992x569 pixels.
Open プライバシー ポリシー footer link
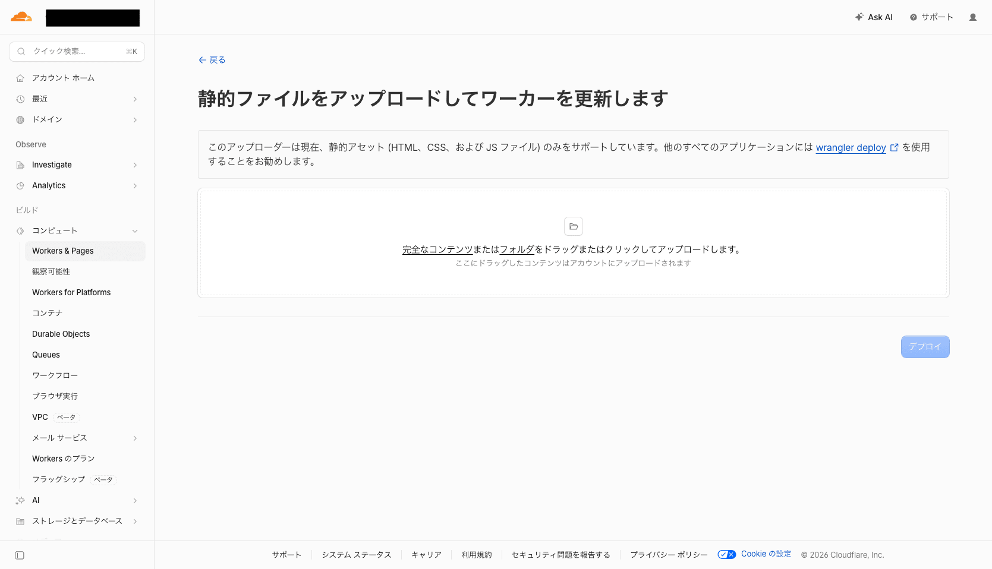(669, 555)
